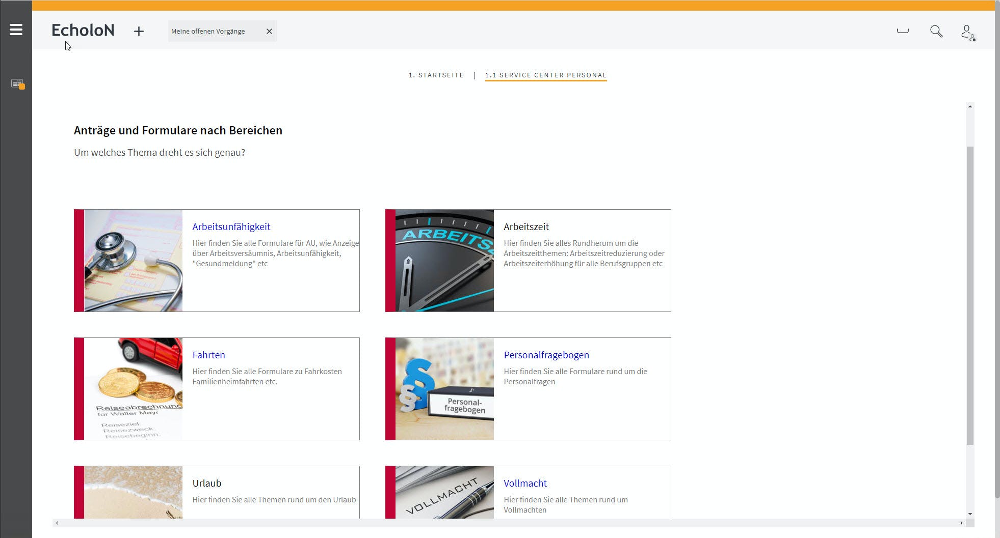Switch to the Meine offenen Vorgänge tab

[208, 32]
